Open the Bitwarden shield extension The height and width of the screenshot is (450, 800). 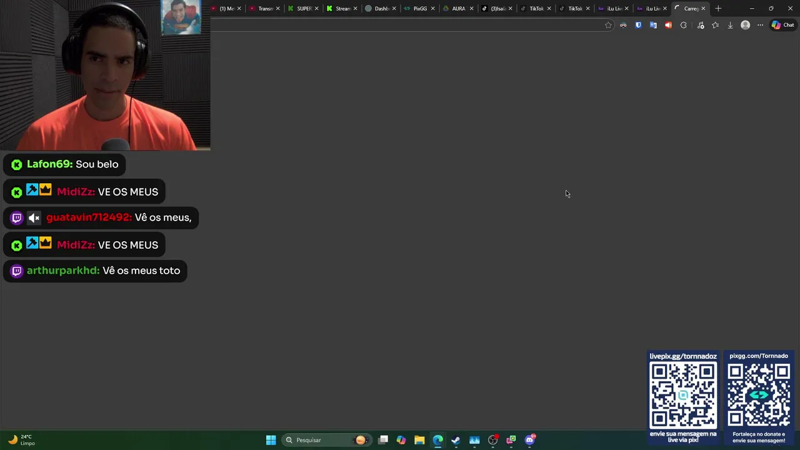(638, 25)
